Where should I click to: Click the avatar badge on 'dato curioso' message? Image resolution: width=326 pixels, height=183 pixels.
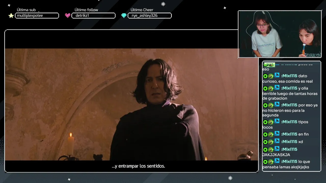pos(271,76)
